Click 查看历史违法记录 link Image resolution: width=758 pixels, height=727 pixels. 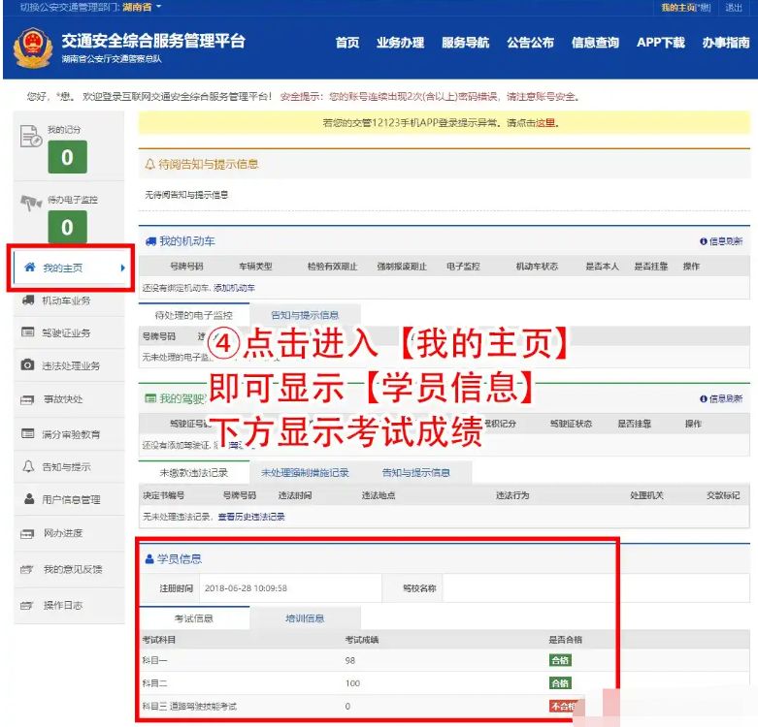251,517
